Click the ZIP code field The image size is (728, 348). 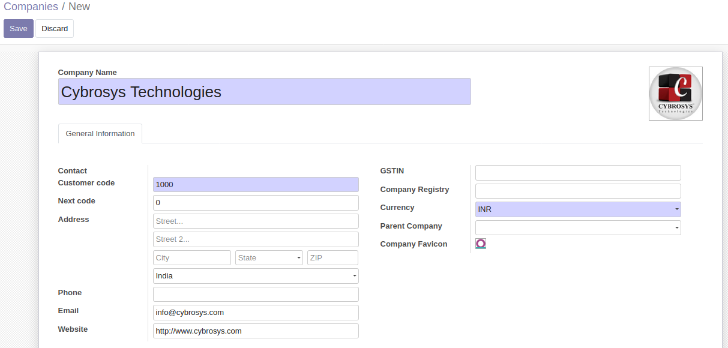coord(332,258)
